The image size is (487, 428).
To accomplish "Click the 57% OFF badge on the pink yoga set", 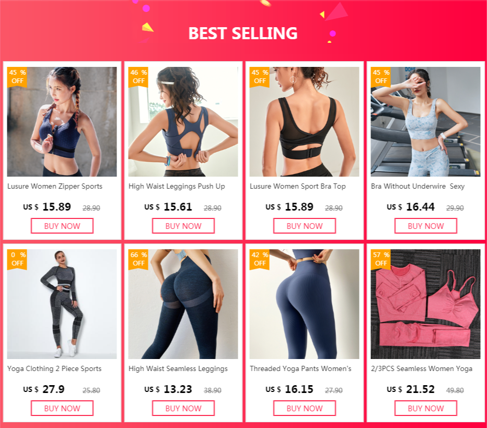I will (381, 259).
